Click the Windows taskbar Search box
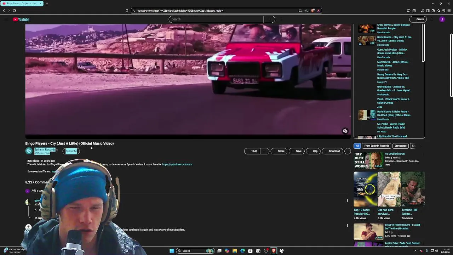Viewport: 453px width, 255px height. (x=196, y=251)
